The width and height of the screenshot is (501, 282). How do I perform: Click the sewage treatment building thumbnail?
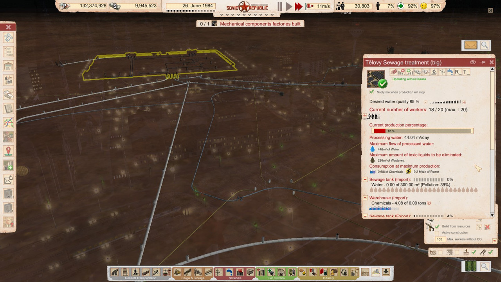[x=376, y=79]
